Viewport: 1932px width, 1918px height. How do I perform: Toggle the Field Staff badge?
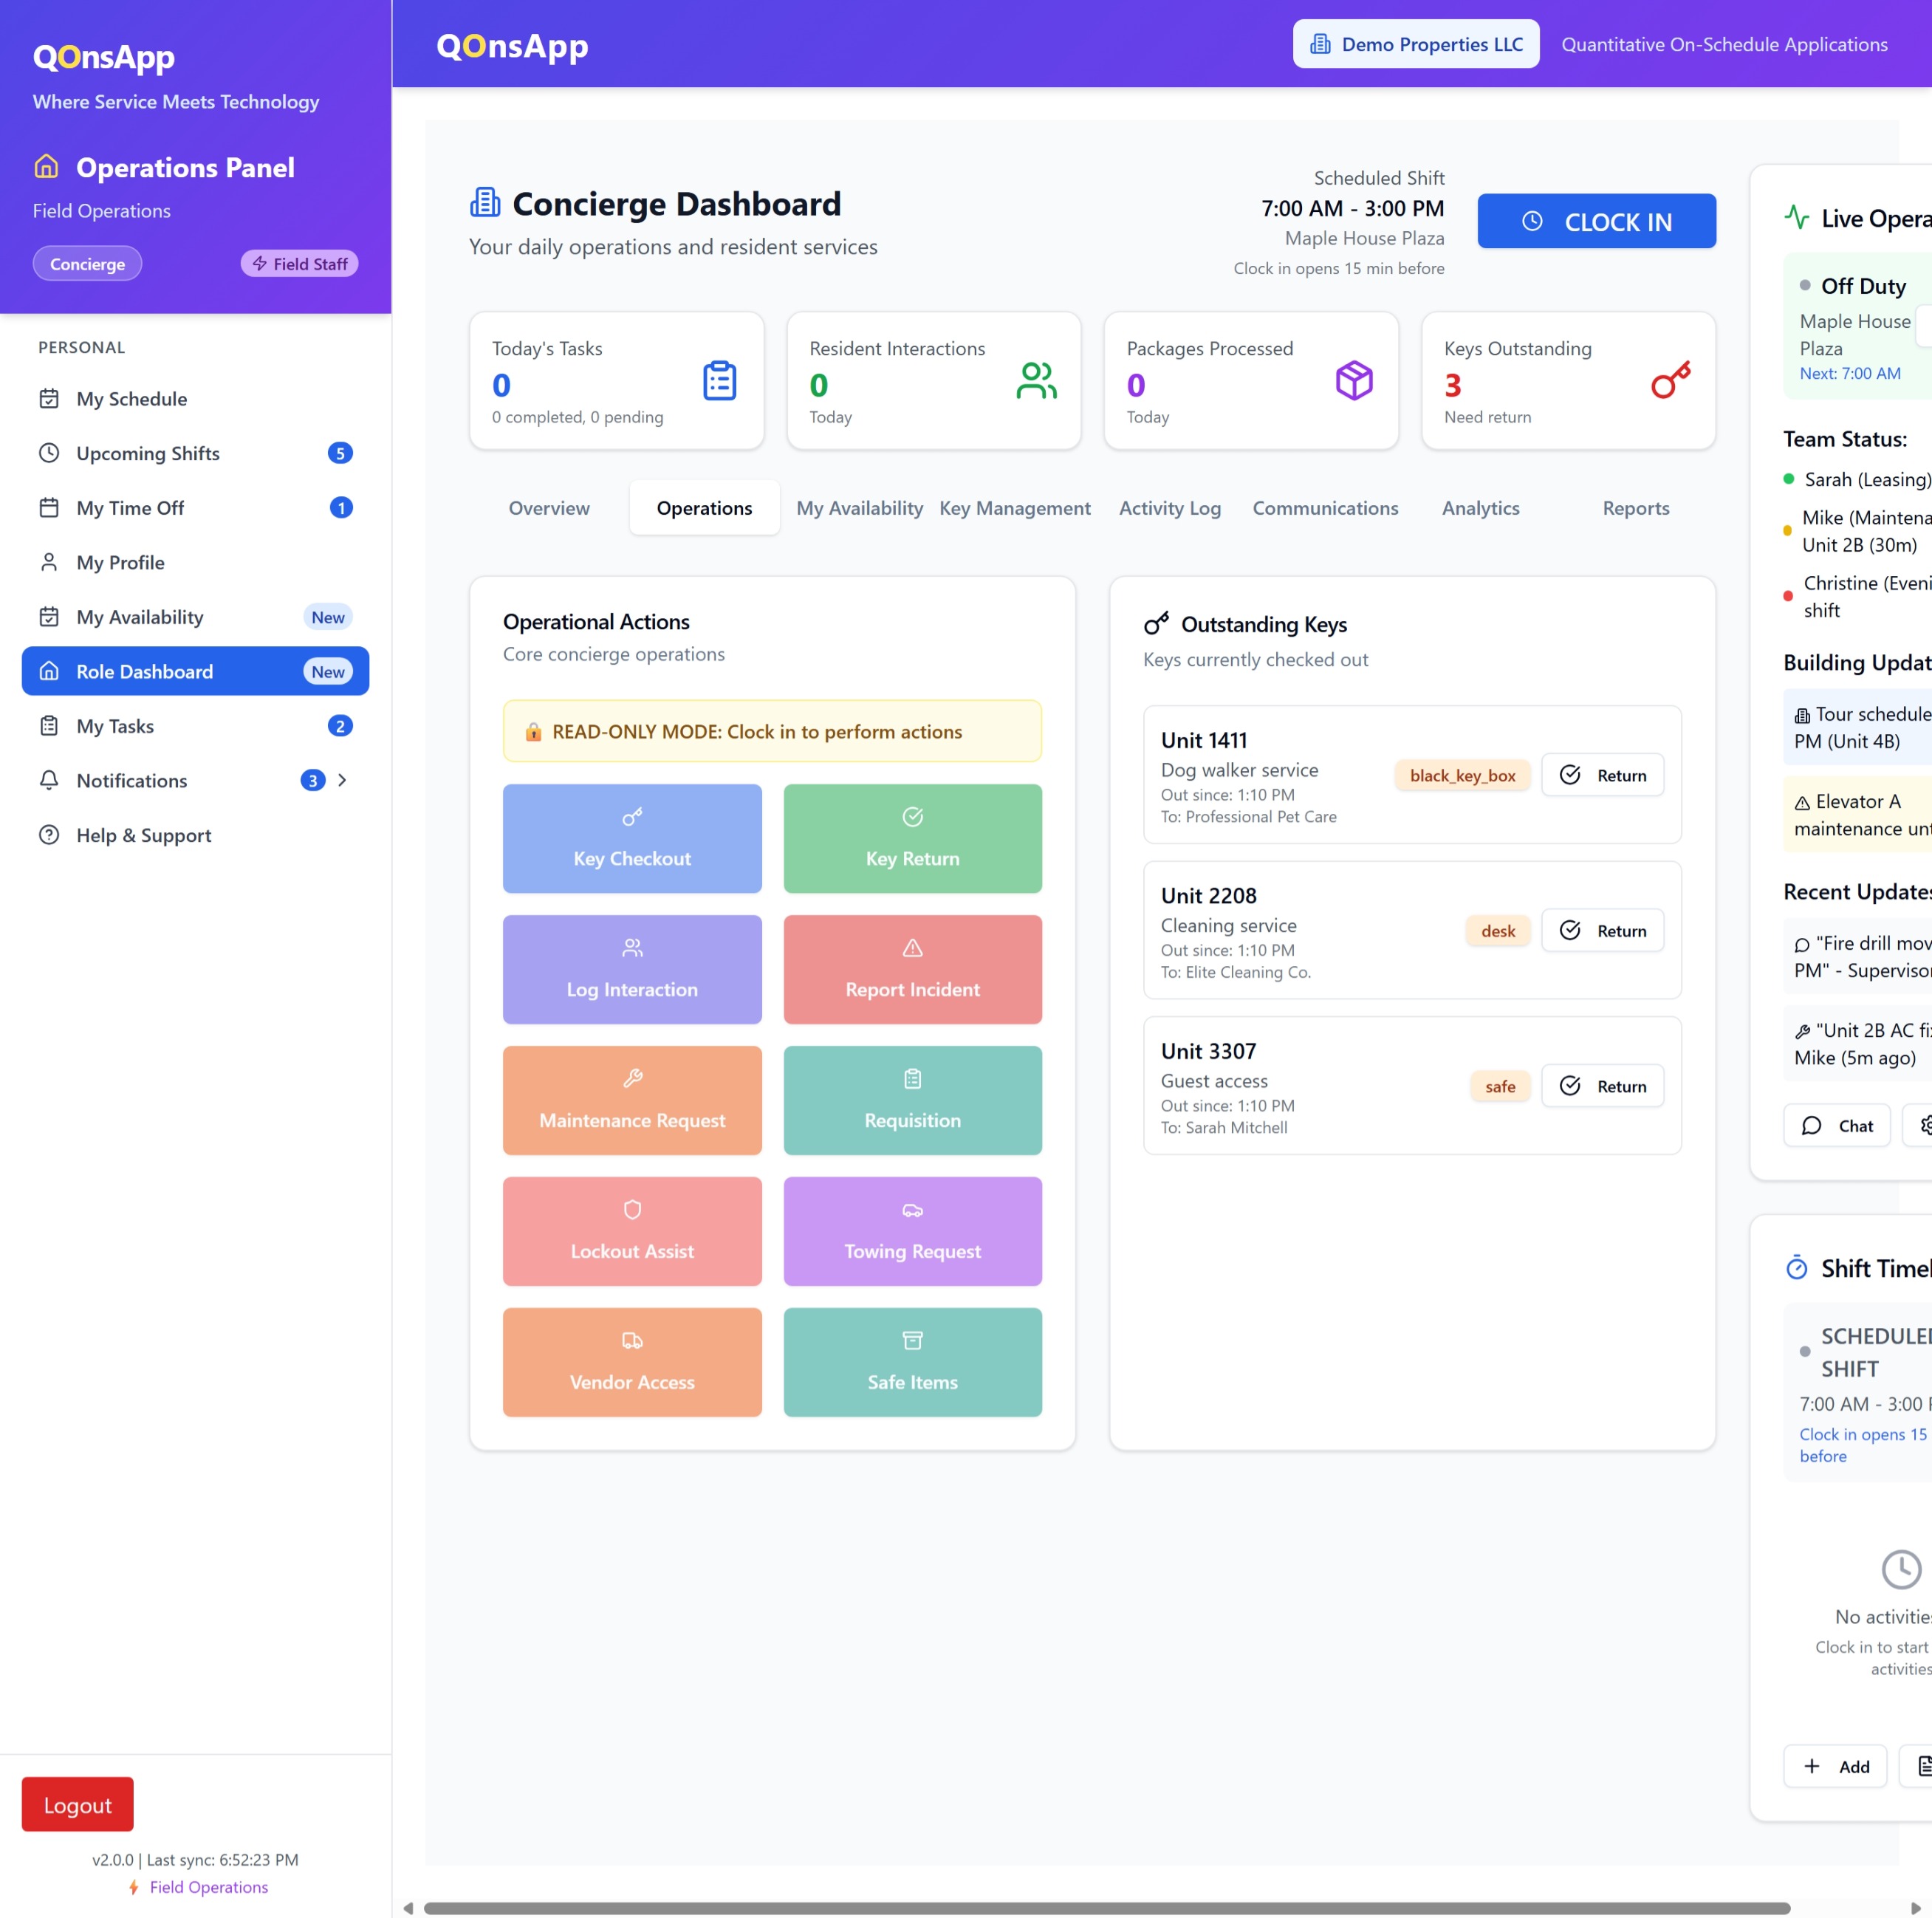299,264
